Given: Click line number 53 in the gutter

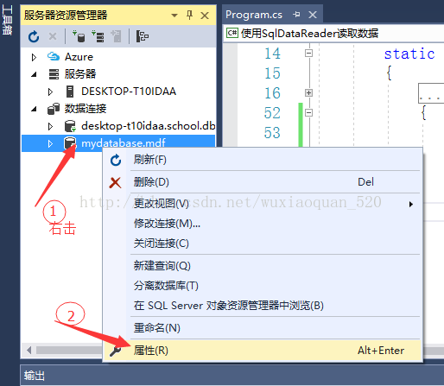Looking at the screenshot, I should (x=272, y=133).
